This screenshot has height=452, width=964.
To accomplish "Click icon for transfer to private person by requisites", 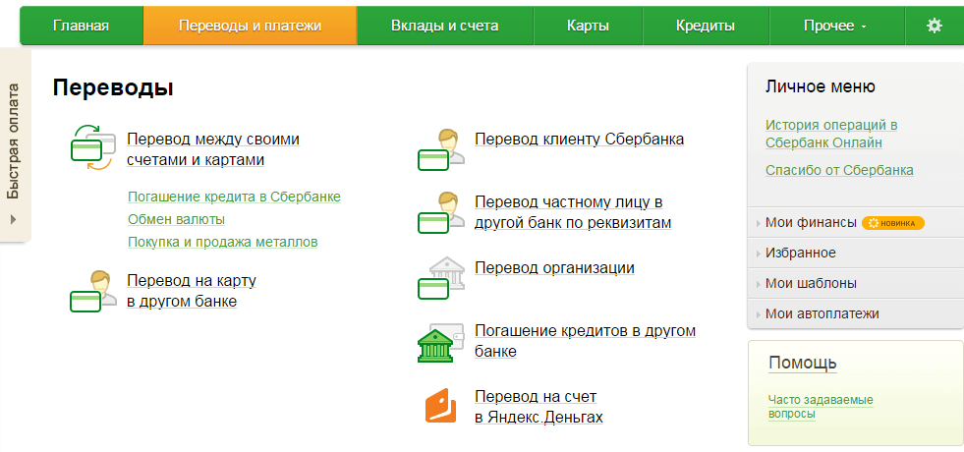I will click(x=441, y=212).
